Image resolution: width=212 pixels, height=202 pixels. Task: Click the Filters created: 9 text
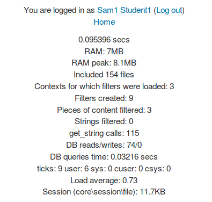click(x=104, y=98)
